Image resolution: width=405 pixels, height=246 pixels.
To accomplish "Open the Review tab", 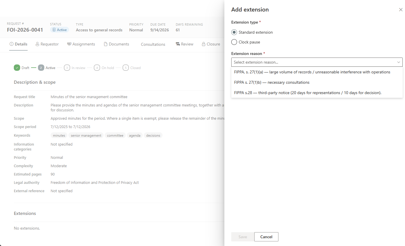I will click(x=184, y=44).
